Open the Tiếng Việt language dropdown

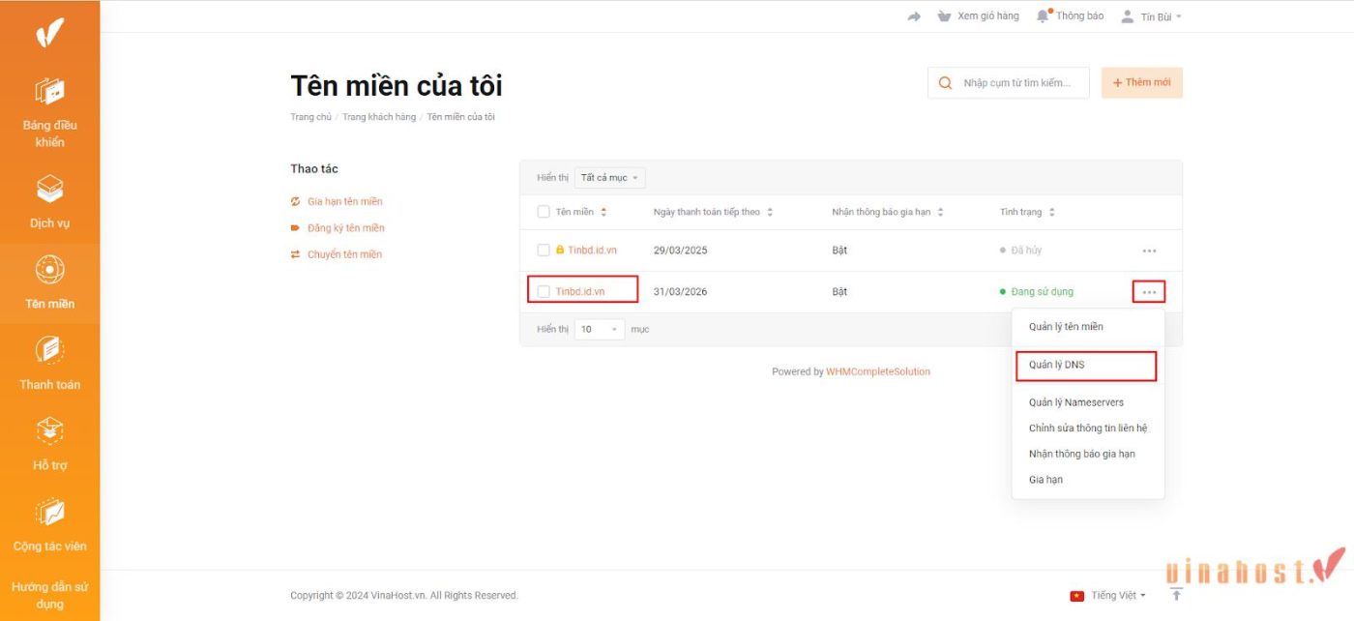[1108, 595]
